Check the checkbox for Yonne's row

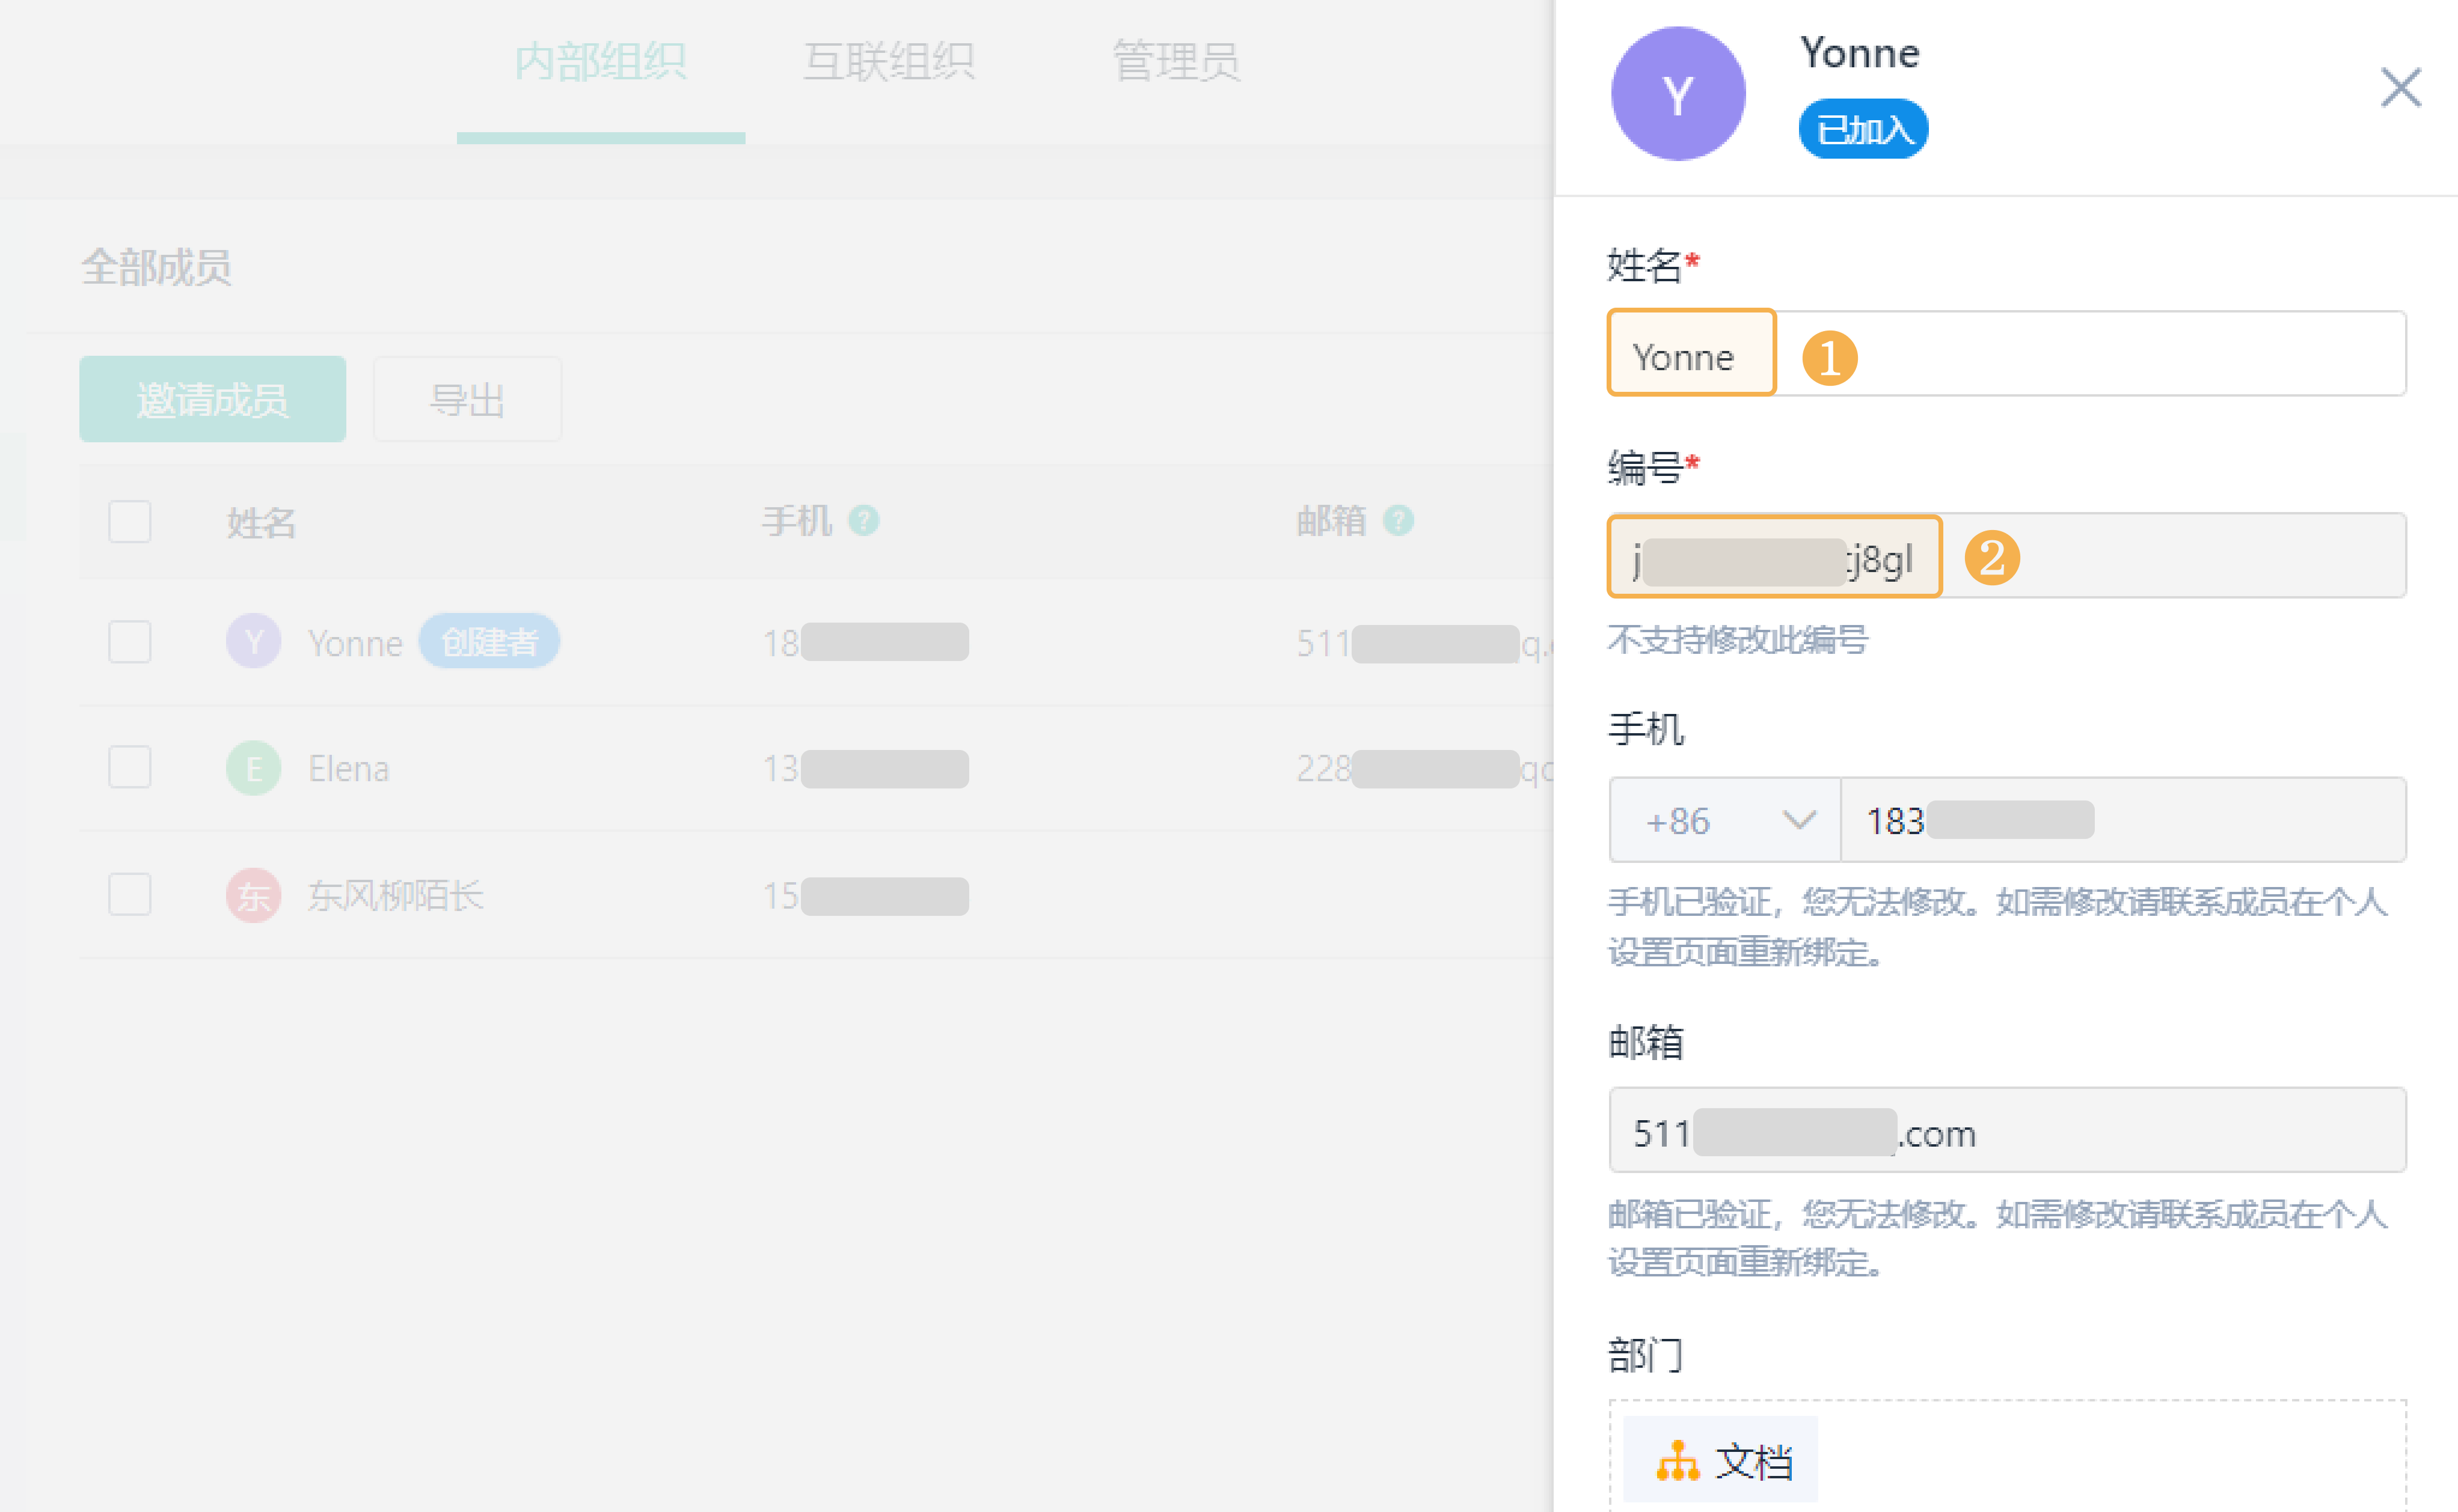pyautogui.click(x=130, y=642)
